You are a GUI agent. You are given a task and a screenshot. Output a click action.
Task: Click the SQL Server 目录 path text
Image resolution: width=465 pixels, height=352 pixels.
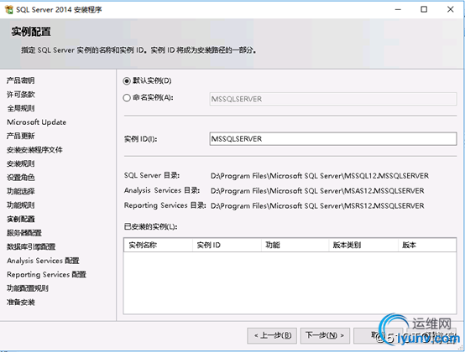coord(320,176)
